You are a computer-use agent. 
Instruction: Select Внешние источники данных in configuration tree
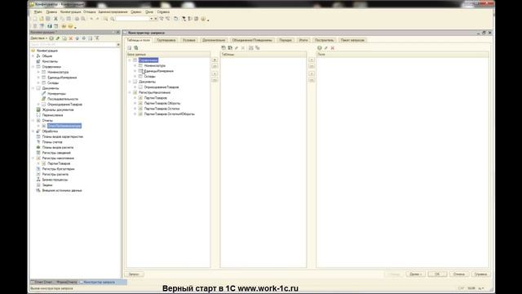coord(62,190)
